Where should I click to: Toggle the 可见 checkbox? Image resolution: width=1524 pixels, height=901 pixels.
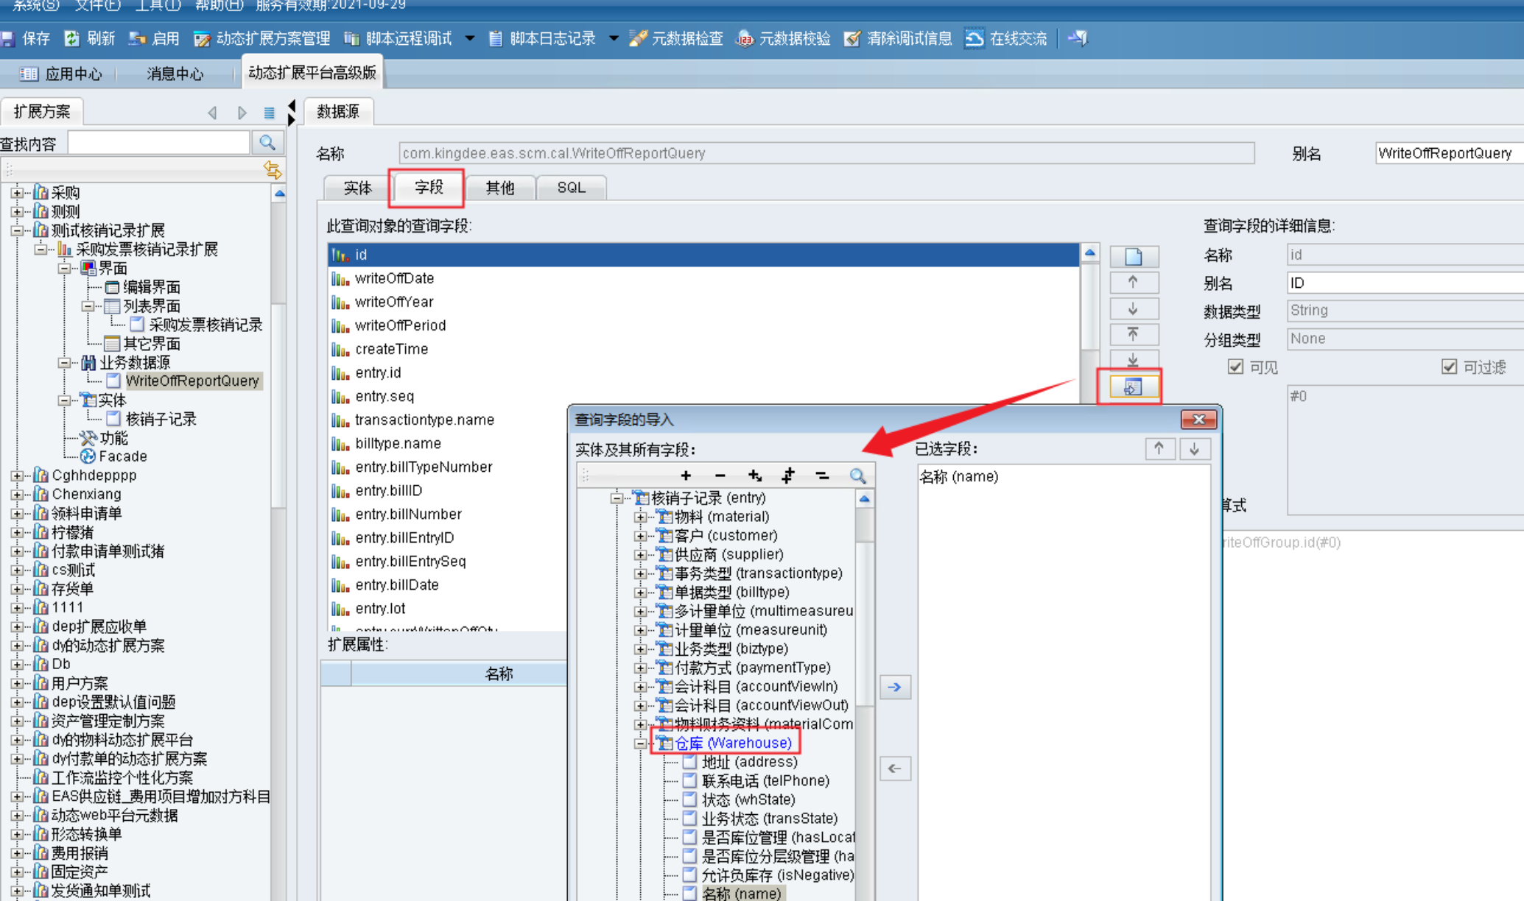coord(1235,367)
